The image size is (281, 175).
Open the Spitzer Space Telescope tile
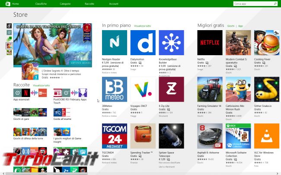171,136
